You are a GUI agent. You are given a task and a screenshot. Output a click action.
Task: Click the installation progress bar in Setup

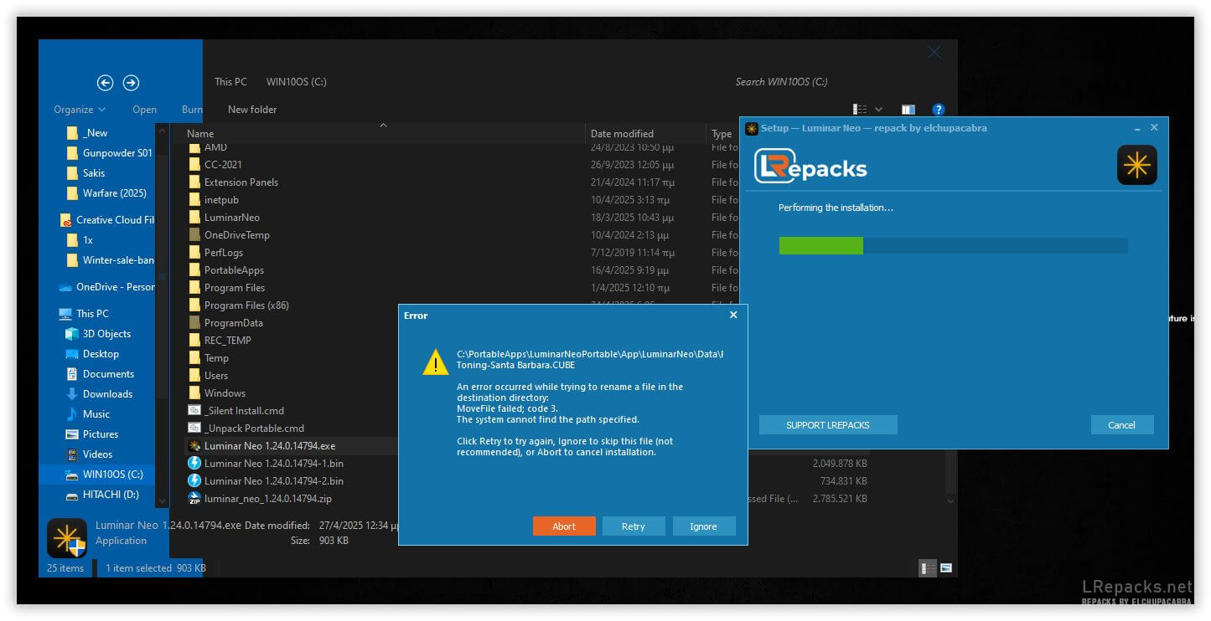(x=953, y=245)
